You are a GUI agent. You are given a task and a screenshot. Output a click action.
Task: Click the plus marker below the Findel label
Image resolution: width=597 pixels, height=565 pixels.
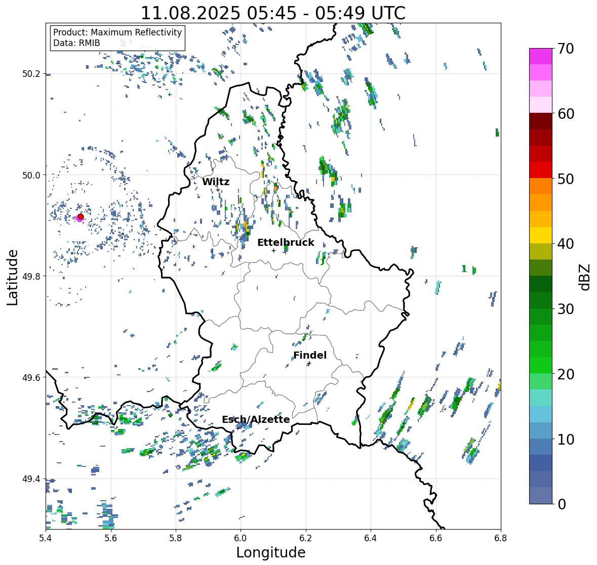tap(309, 364)
